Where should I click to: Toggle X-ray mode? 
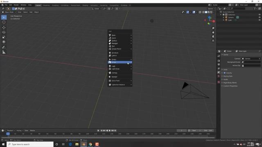click(x=200, y=12)
